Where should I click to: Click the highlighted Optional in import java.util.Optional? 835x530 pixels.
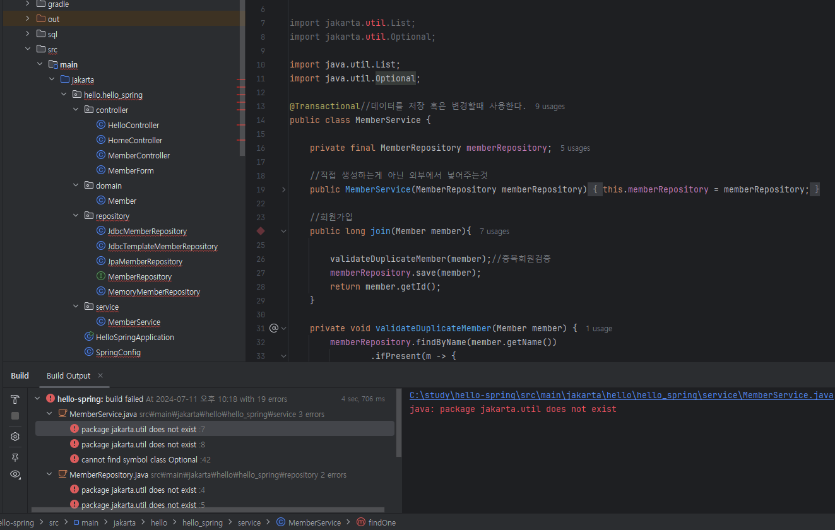(396, 78)
